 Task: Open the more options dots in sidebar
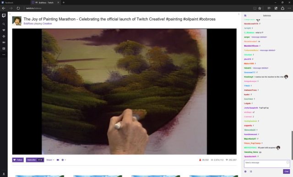click(x=4, y=55)
